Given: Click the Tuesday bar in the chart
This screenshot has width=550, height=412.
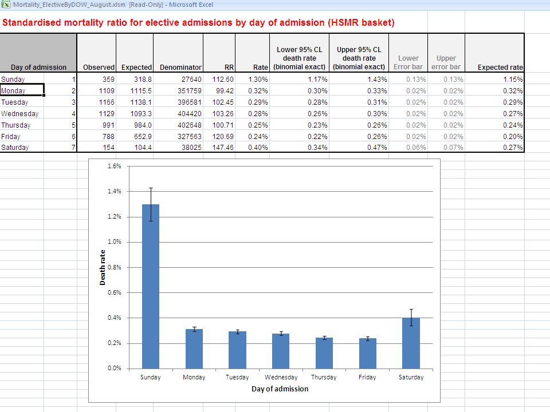Looking at the screenshot, I should (x=237, y=350).
